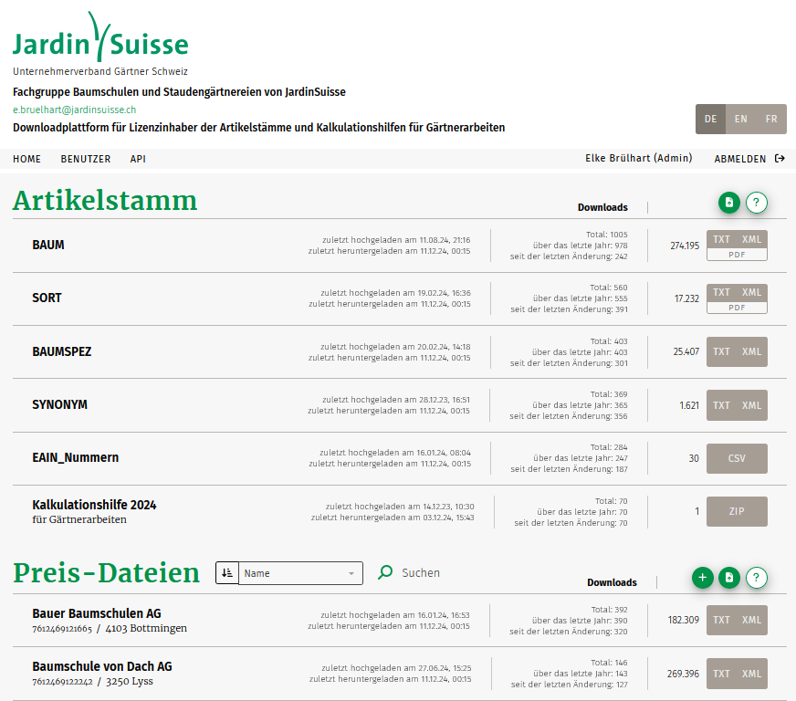
Task: Click the user name Elke Brülhart (Admin)
Action: [x=639, y=159]
